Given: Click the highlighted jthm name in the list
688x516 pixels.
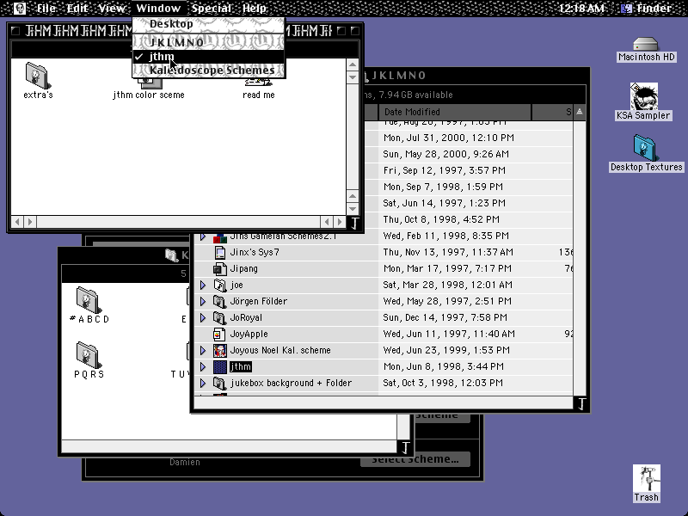Looking at the screenshot, I should tap(241, 367).
